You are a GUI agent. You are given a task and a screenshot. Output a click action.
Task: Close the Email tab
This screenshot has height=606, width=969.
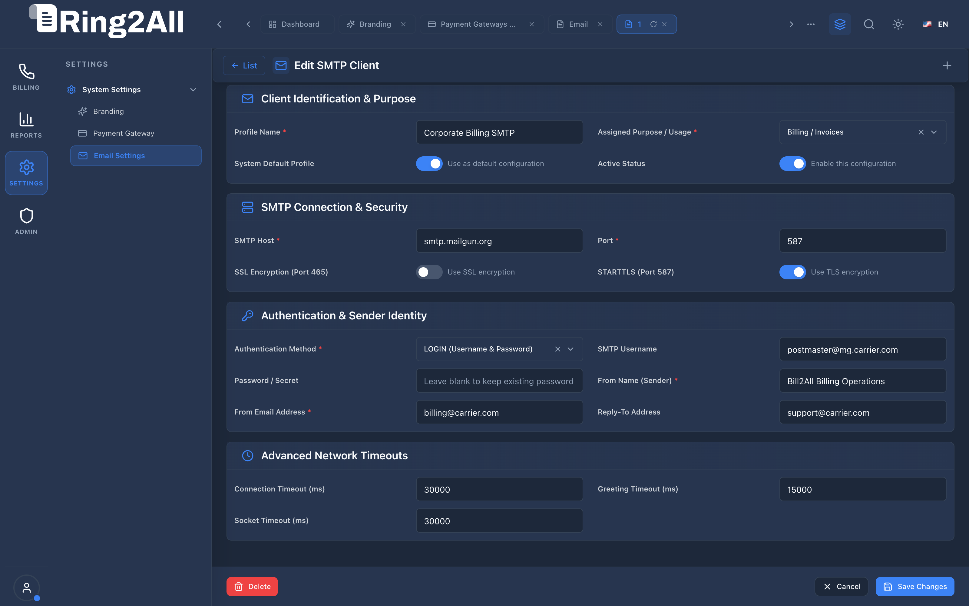[x=600, y=24]
